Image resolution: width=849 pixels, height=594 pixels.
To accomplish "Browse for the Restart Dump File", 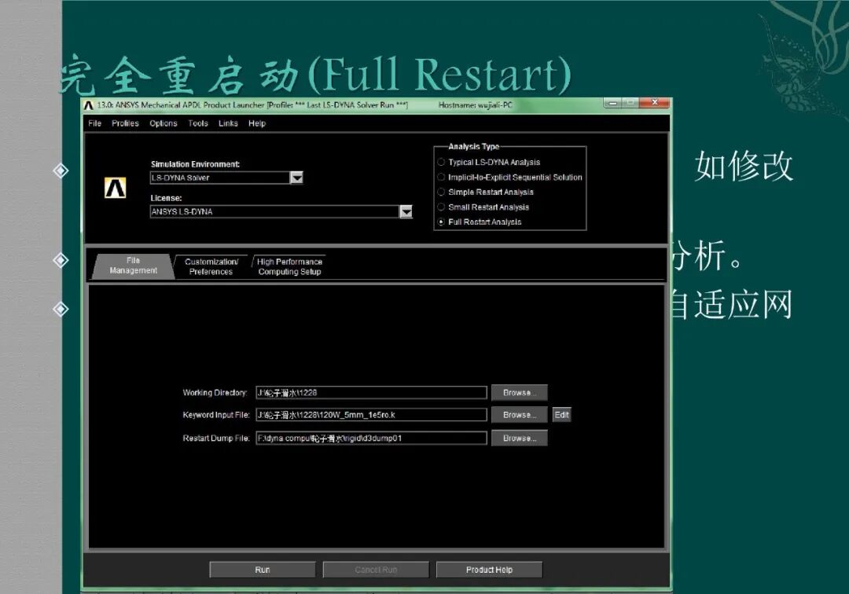I will (x=520, y=438).
